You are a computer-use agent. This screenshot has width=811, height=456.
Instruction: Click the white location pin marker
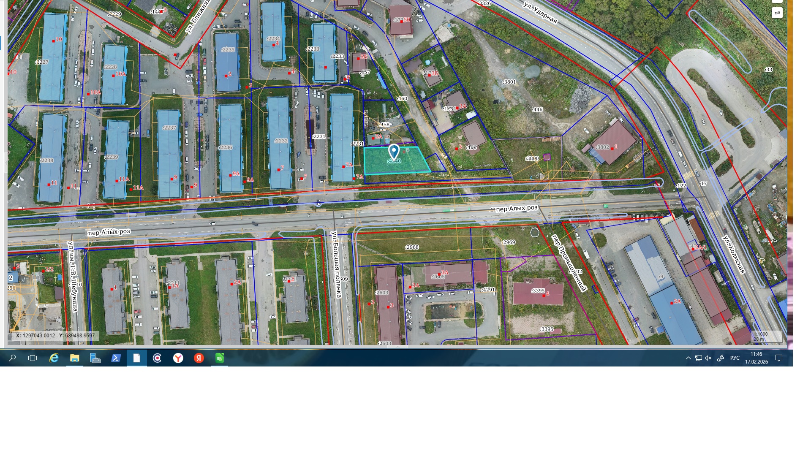[x=394, y=151]
